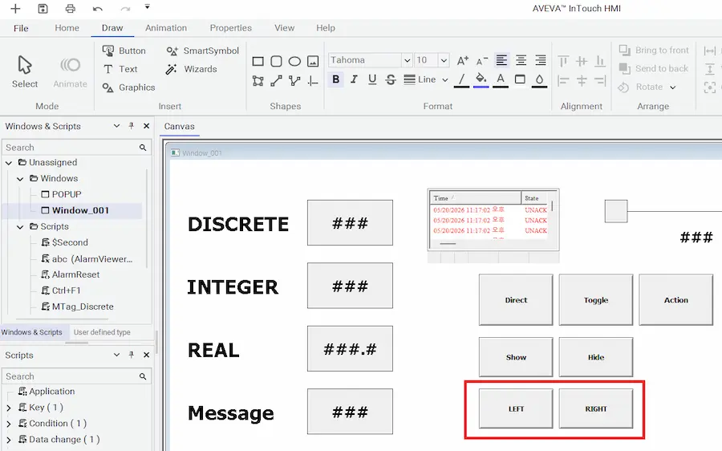Click the Undo arrow icon
The width and height of the screenshot is (722, 451).
98,8
